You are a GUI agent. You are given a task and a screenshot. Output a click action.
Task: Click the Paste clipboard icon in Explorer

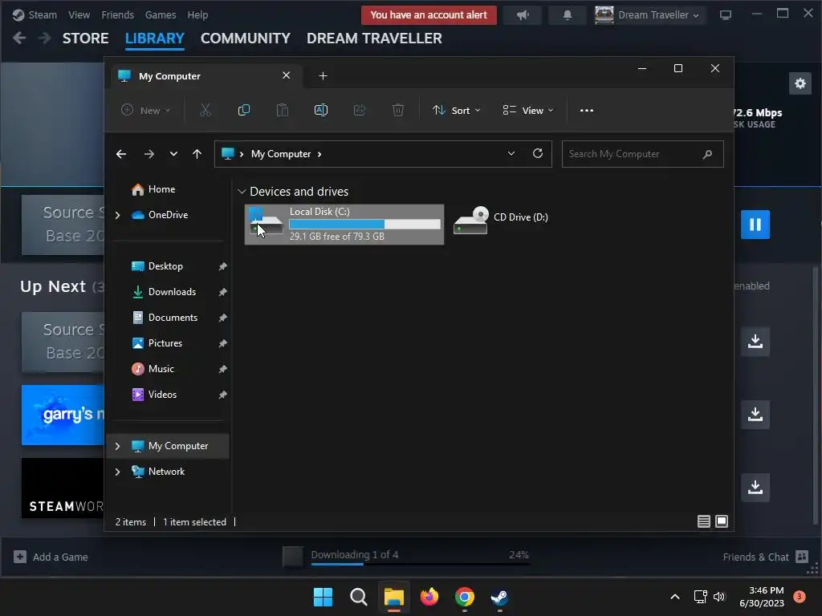[x=282, y=110]
